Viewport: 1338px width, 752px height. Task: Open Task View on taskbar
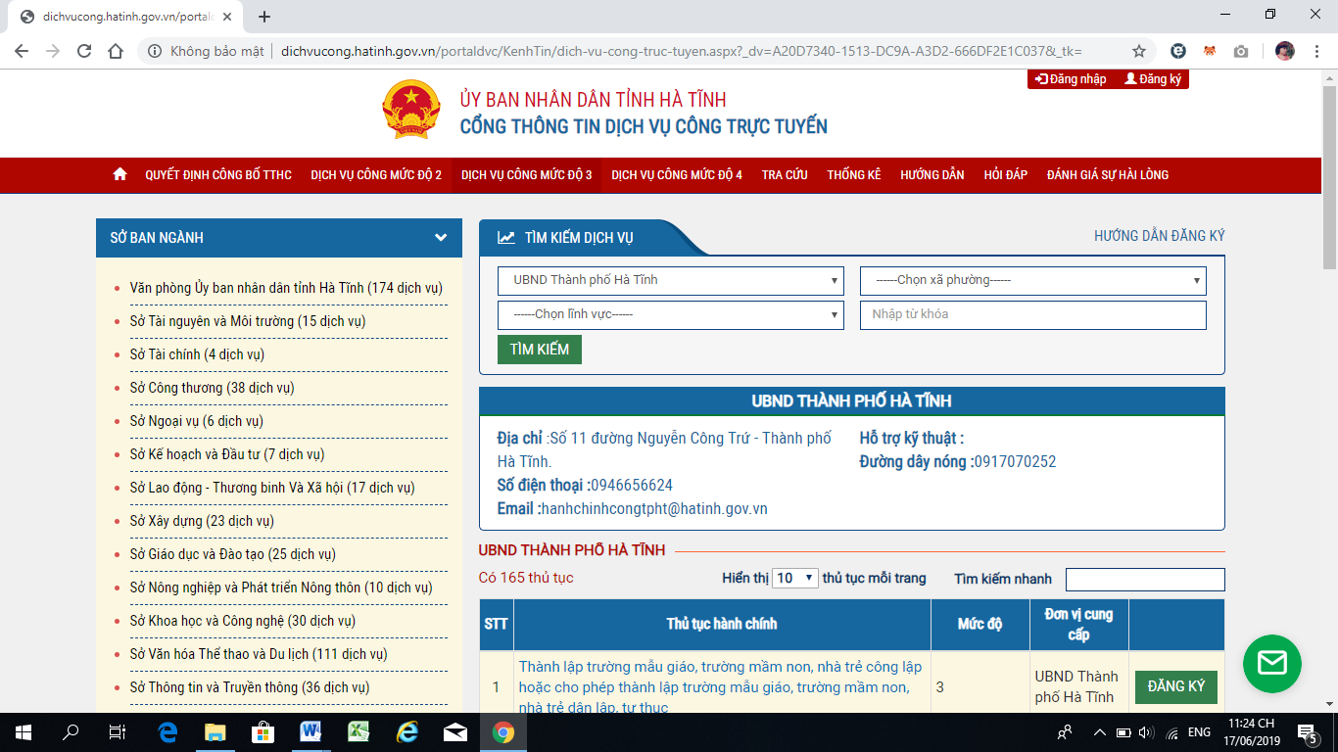coord(118,731)
